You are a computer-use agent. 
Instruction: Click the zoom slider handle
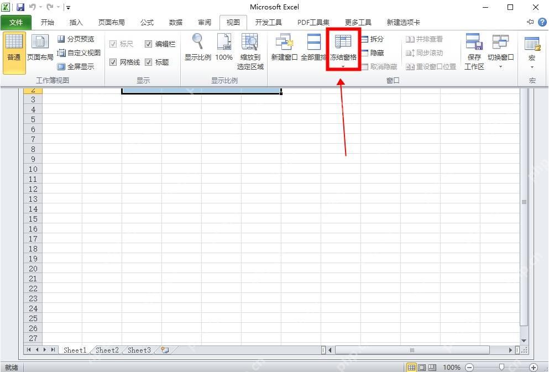click(502, 368)
